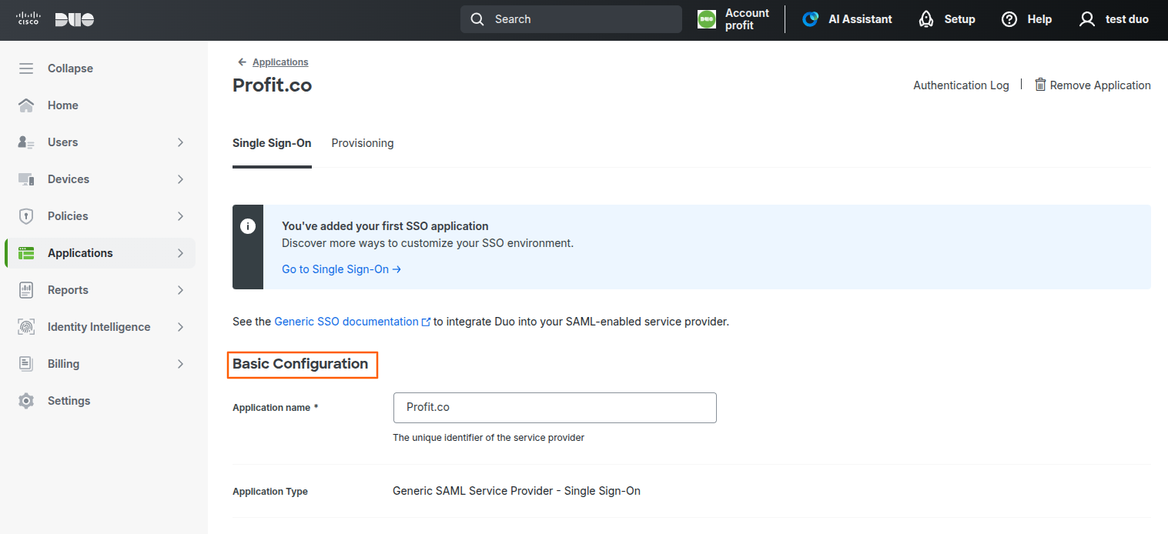
Task: Click the Basic Configuration heading
Action: point(300,364)
